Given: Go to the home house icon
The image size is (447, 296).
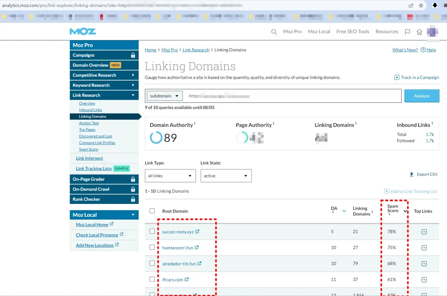Looking at the screenshot, I should pos(420,32).
